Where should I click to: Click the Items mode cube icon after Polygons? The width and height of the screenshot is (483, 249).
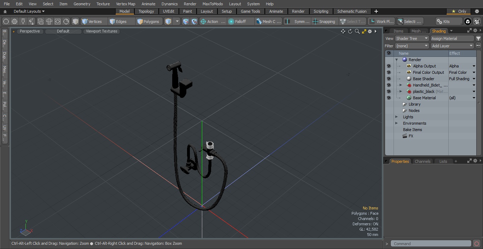point(168,22)
